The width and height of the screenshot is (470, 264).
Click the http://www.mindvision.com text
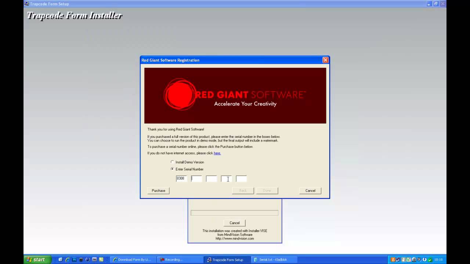[x=235, y=239]
